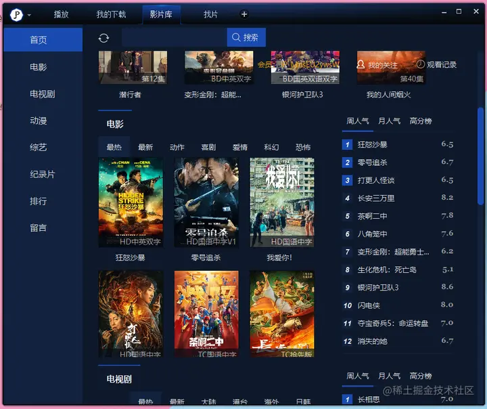Click the 电影 section heading

click(115, 124)
